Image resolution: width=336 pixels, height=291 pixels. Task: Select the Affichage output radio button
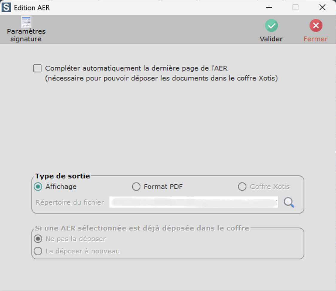coord(38,187)
